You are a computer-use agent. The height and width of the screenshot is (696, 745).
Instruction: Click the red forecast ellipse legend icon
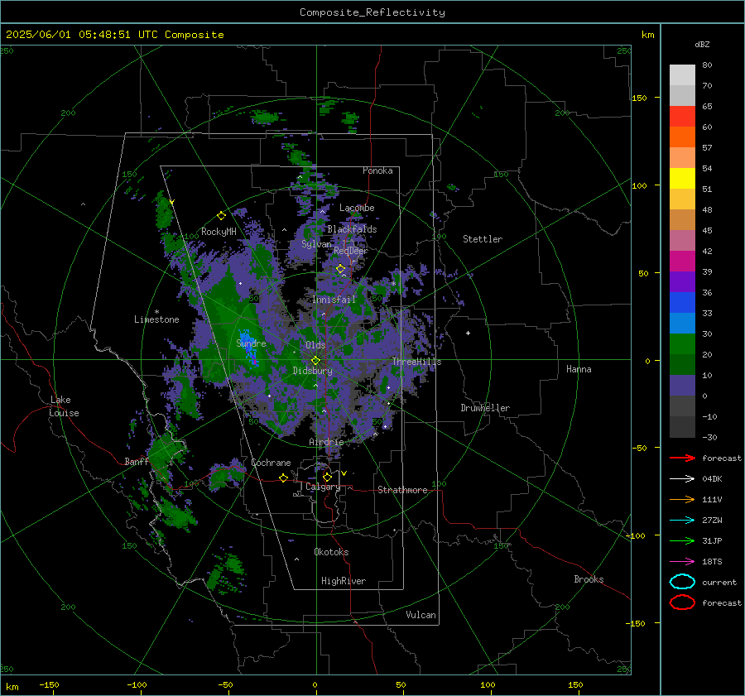[x=682, y=602]
